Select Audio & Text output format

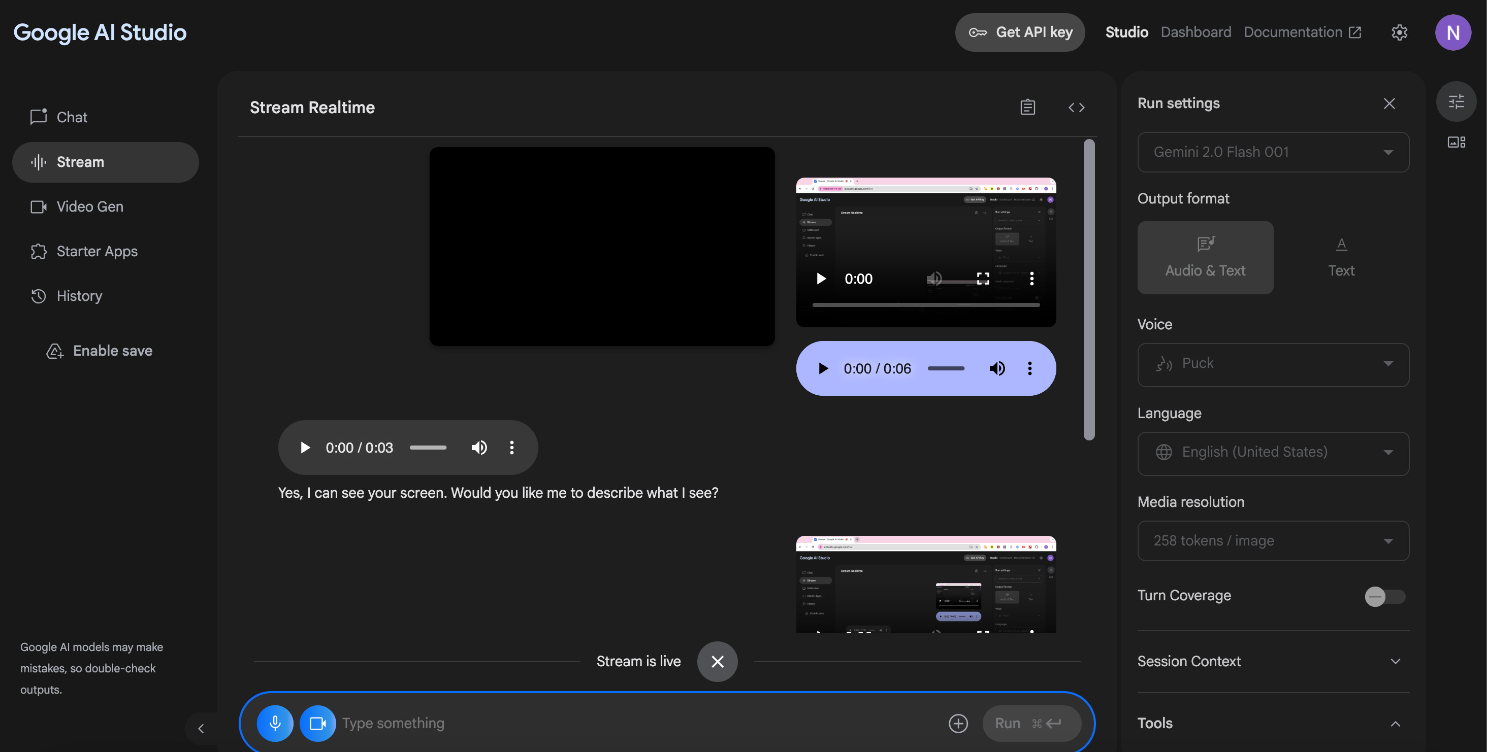(1205, 257)
